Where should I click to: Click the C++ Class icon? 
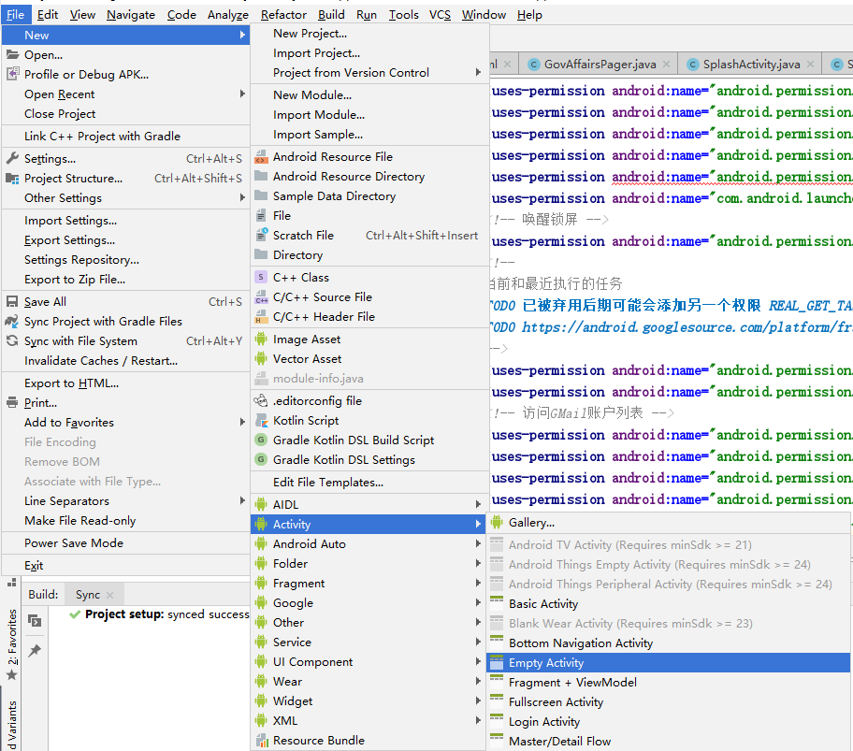click(x=261, y=278)
